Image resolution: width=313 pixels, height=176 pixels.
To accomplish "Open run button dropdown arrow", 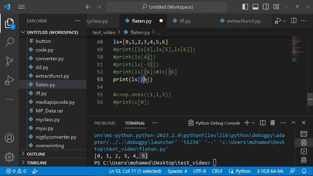I will pyautogui.click(x=285, y=21).
